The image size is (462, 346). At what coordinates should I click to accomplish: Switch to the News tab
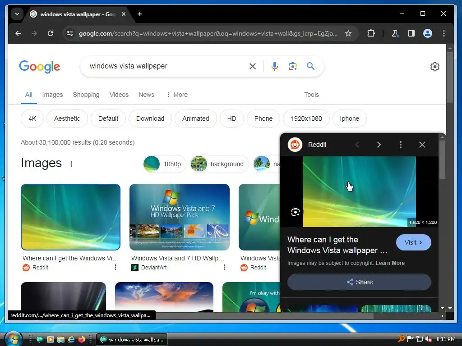coord(147,95)
